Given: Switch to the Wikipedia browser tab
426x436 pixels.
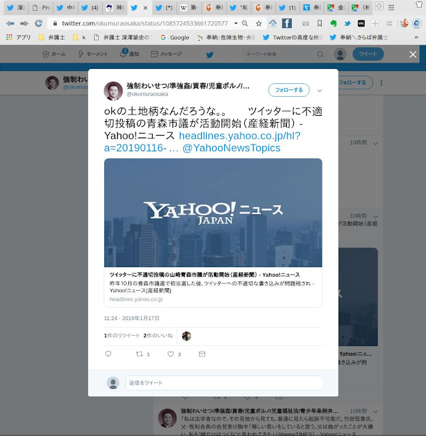Looking at the screenshot, I should tap(189, 7).
